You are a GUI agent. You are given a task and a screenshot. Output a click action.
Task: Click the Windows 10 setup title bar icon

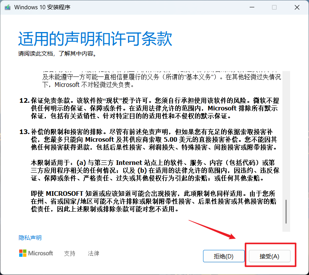click(8, 7)
